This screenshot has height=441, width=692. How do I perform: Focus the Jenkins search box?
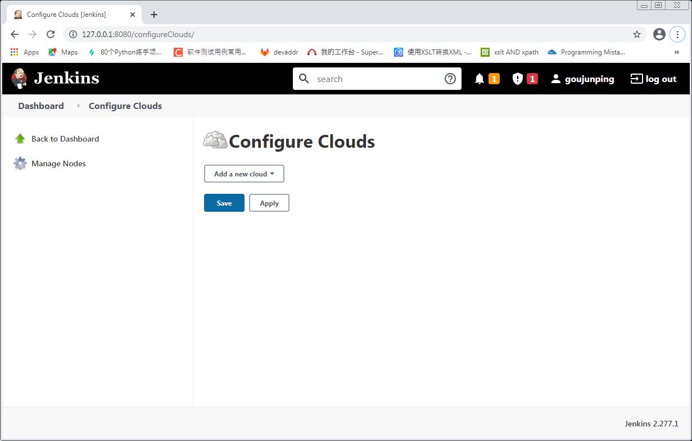pos(377,79)
